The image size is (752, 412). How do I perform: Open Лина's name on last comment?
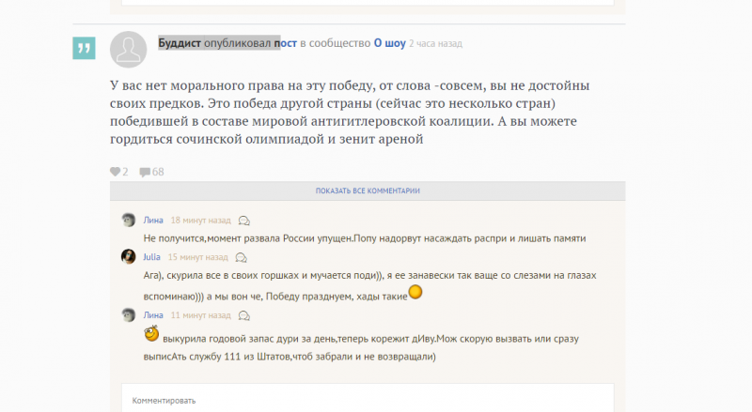click(153, 315)
